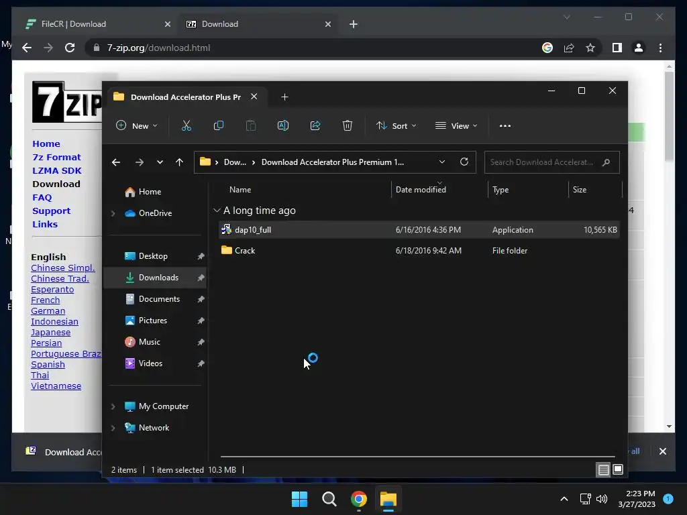The width and height of the screenshot is (687, 515).
Task: Add a new File Explorer tab
Action: tap(284, 97)
